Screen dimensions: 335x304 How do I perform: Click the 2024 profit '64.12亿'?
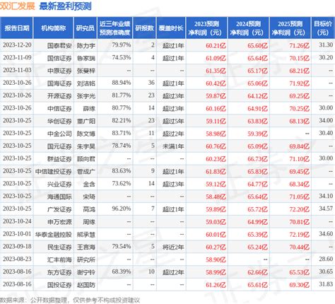[x=257, y=96]
